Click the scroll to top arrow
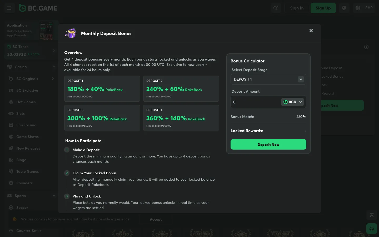The height and width of the screenshot is (237, 379). pyautogui.click(x=372, y=215)
